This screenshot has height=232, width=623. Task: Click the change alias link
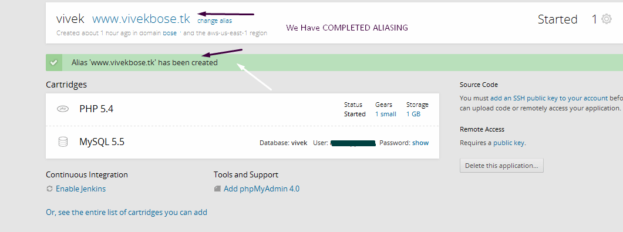tap(214, 21)
